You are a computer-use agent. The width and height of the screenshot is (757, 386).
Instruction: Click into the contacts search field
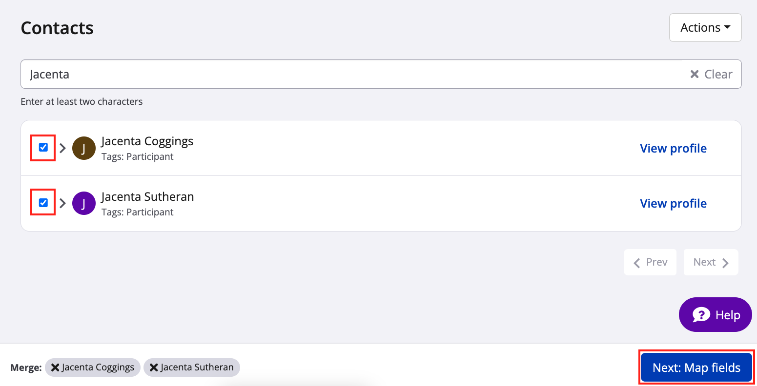(x=342, y=74)
